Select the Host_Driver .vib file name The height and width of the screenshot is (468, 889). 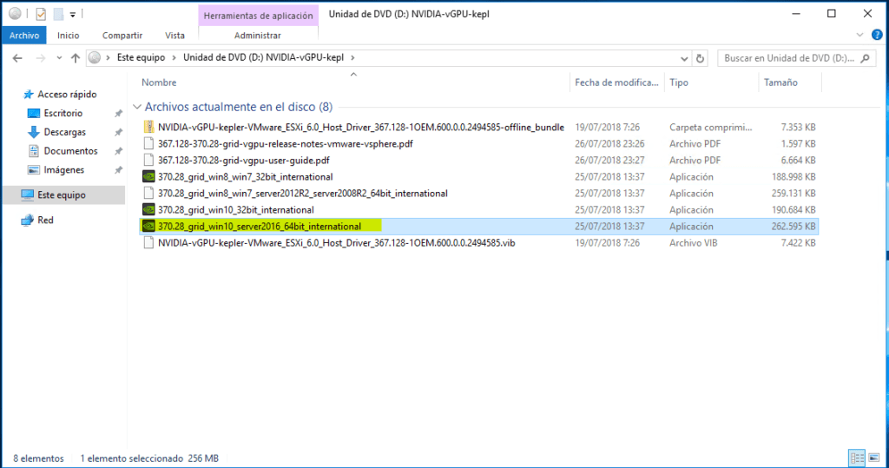click(x=337, y=242)
